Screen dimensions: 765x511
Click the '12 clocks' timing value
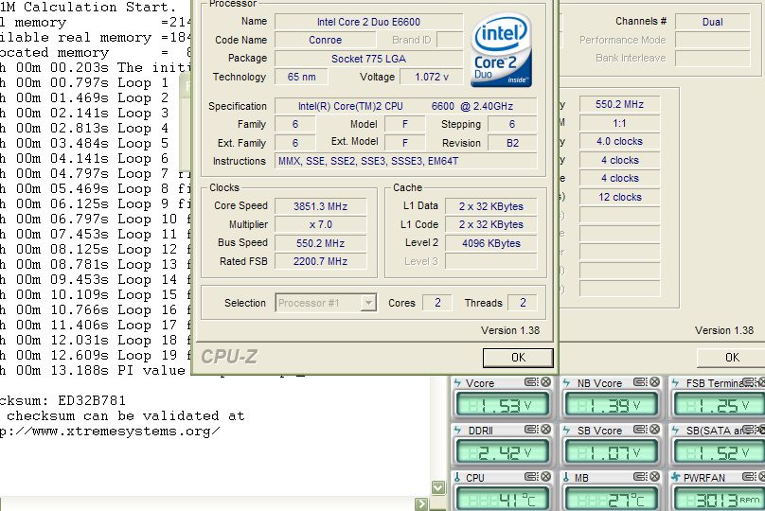point(619,197)
